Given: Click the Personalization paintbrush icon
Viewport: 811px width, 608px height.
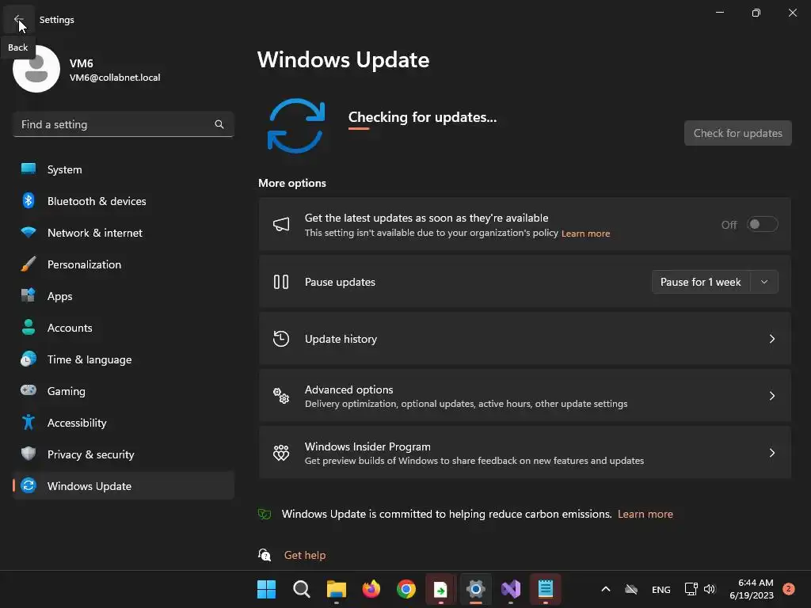Looking at the screenshot, I should pos(29,264).
